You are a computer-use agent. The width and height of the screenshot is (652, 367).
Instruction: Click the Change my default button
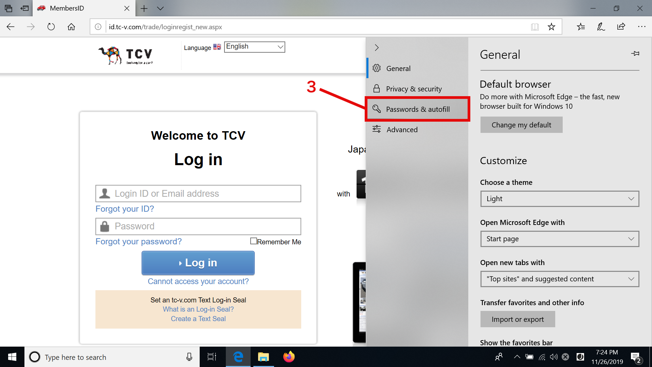click(521, 125)
